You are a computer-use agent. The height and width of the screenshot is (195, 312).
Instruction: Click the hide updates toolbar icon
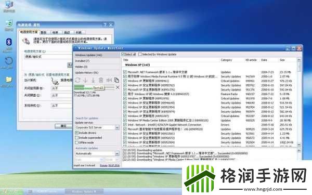tap(109, 80)
